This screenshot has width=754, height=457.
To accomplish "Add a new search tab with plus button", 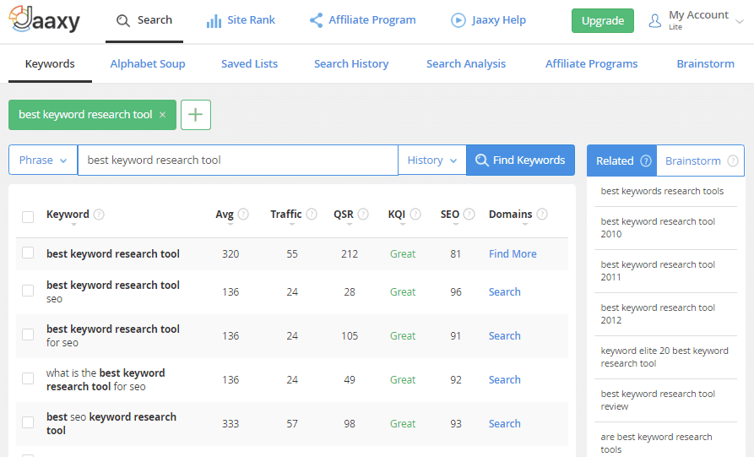I will (x=196, y=115).
